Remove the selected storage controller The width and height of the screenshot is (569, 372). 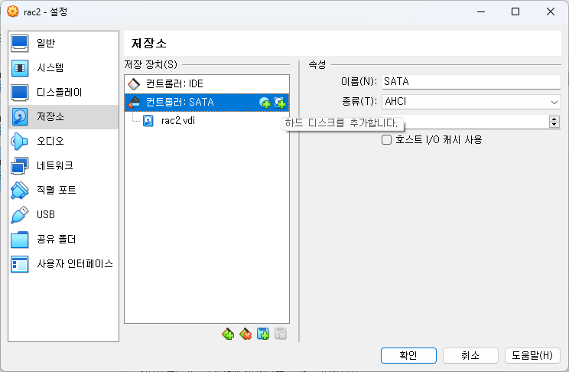(x=245, y=334)
